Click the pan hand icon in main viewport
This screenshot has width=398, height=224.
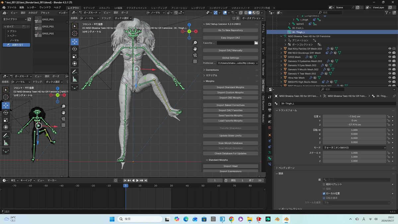point(195,49)
